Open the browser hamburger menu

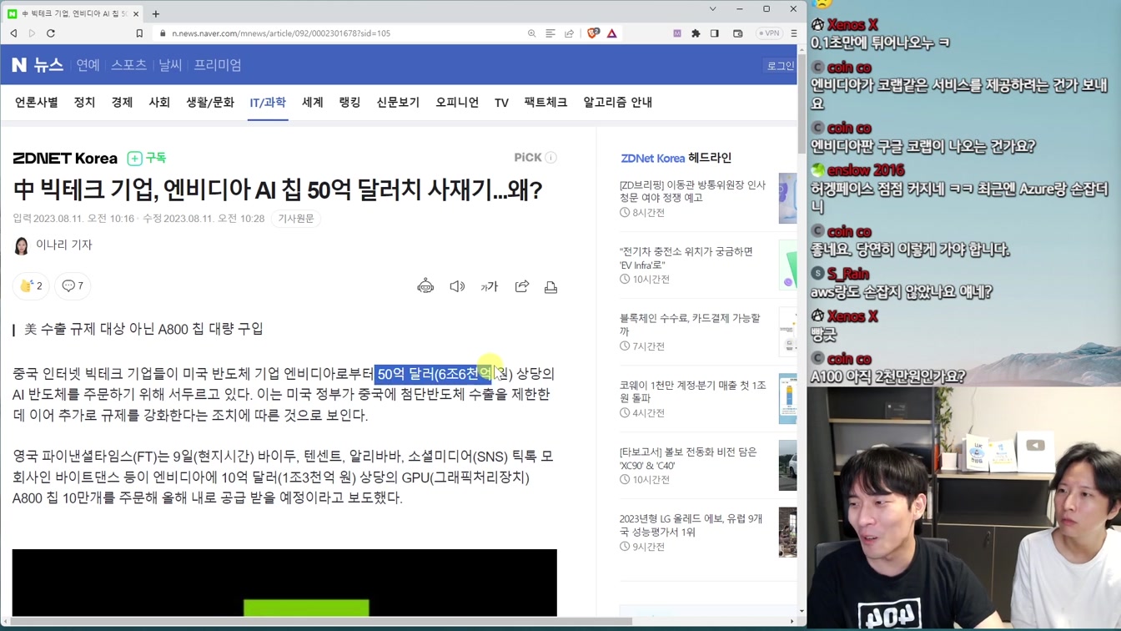[x=794, y=33]
